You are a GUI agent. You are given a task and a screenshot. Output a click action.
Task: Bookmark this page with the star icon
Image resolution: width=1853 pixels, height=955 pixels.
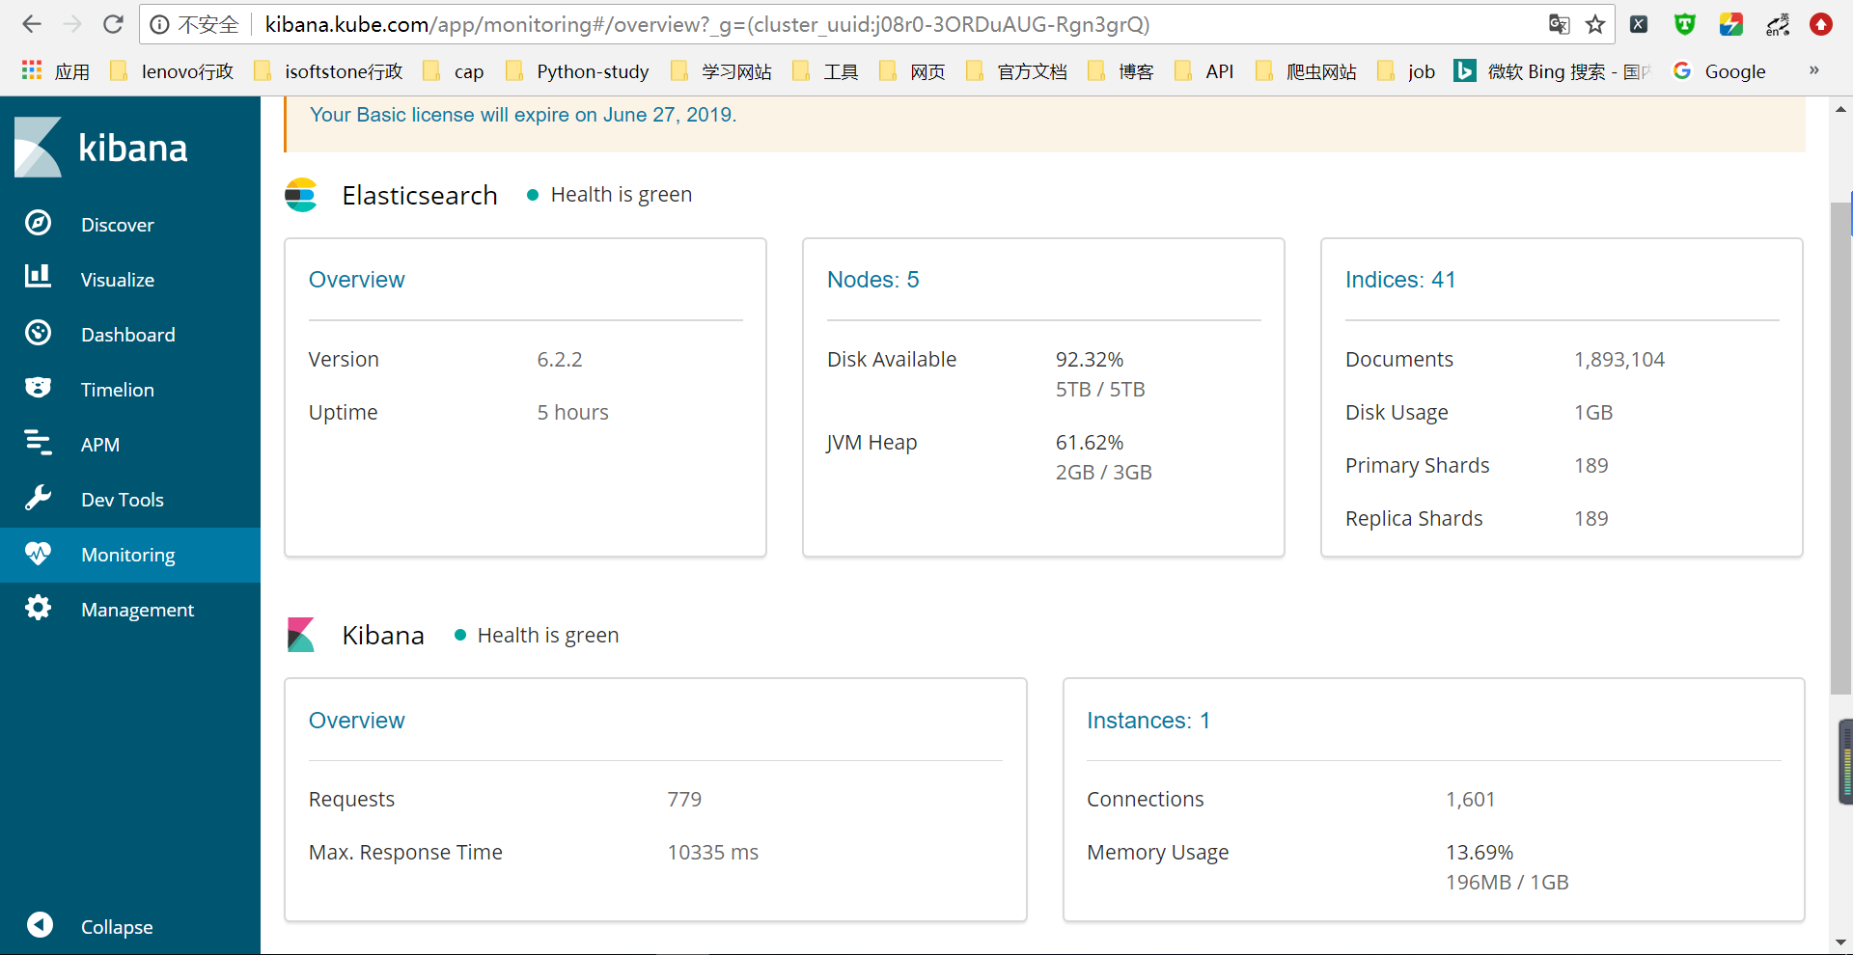1595,24
